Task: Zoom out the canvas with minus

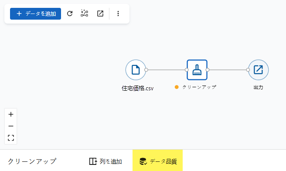Action: point(11,126)
